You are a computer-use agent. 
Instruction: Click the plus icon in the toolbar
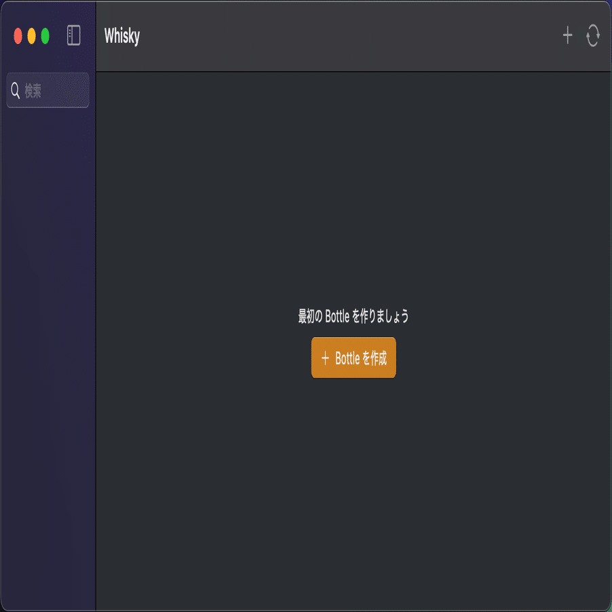tap(567, 35)
